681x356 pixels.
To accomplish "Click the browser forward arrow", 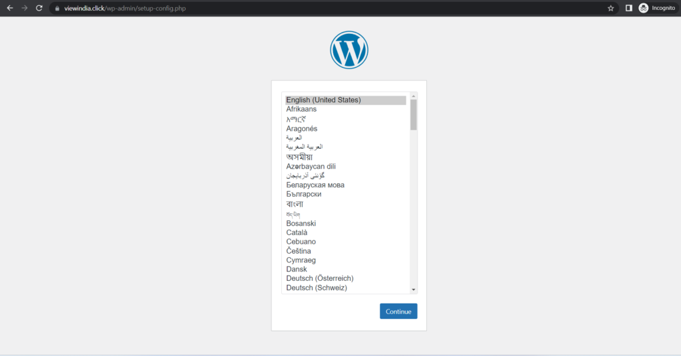I will [25, 8].
